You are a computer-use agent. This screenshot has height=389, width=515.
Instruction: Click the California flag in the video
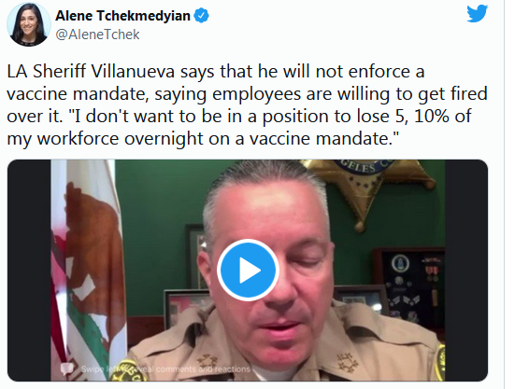(x=89, y=269)
